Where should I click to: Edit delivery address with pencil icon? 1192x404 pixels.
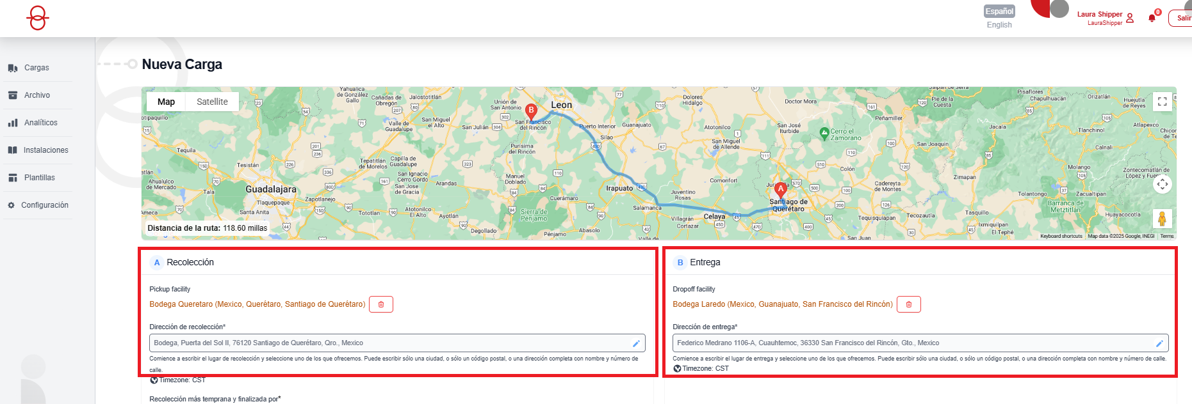1159,343
